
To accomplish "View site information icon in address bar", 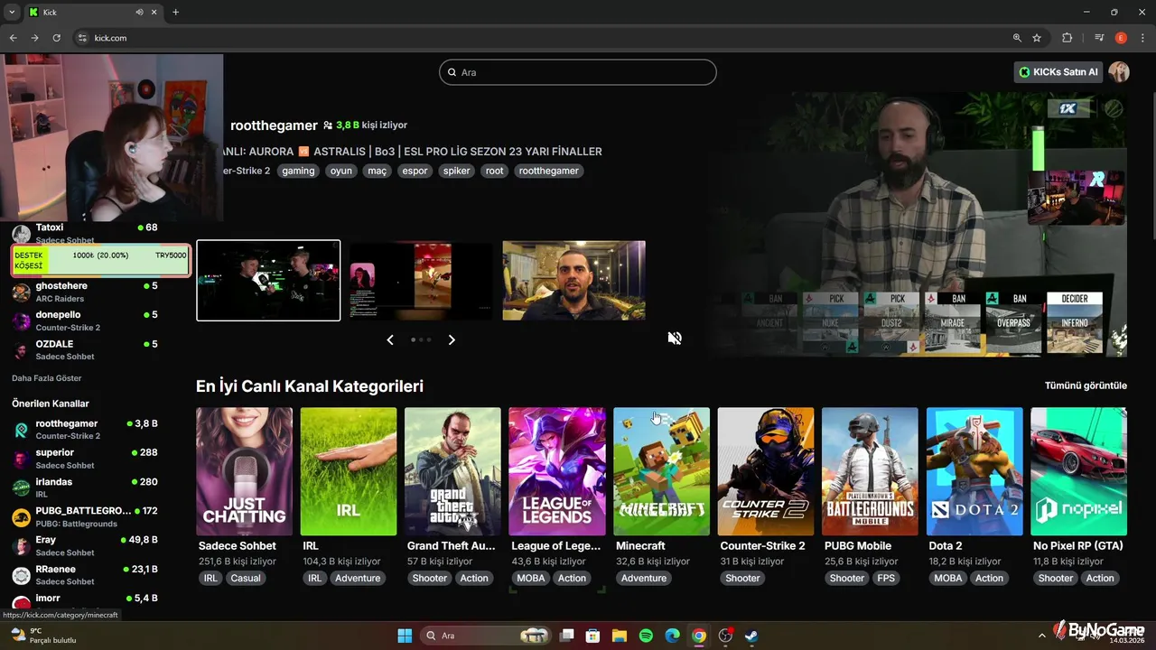I will point(82,38).
